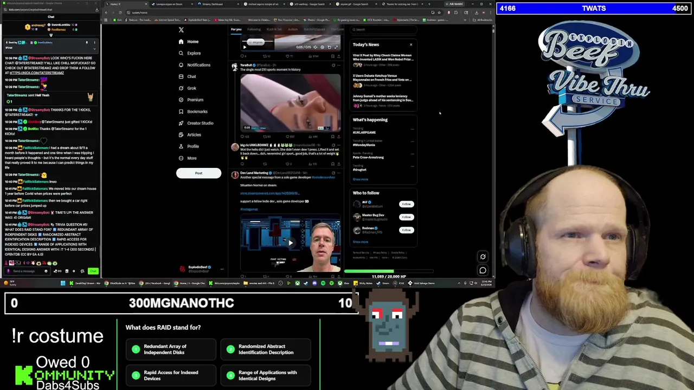
Task: Open Premium in X sidebar
Action: (191, 100)
